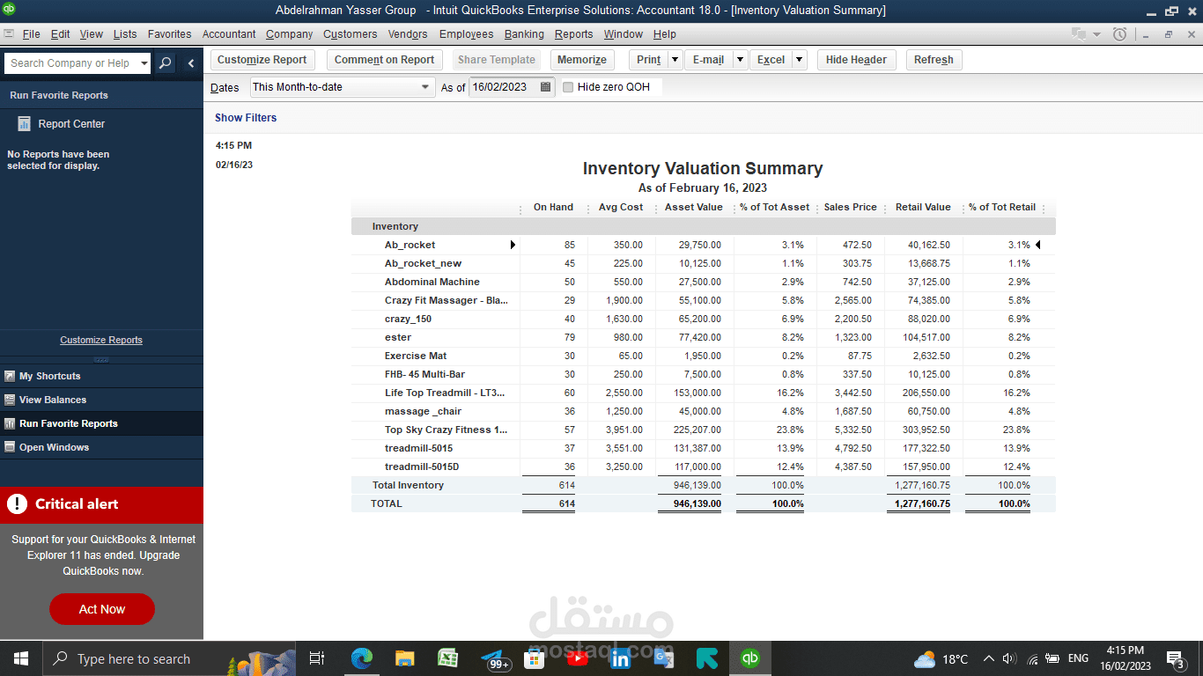Viewport: 1203px width, 676px height.
Task: Open the File menu
Action: coord(32,34)
